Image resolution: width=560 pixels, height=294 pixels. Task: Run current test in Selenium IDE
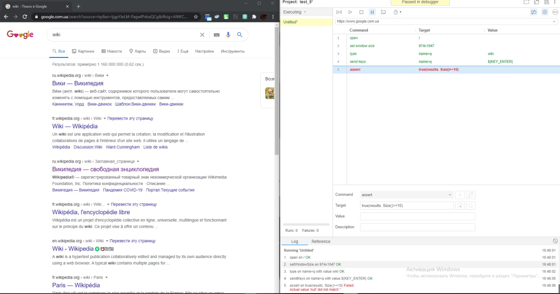[x=350, y=12]
